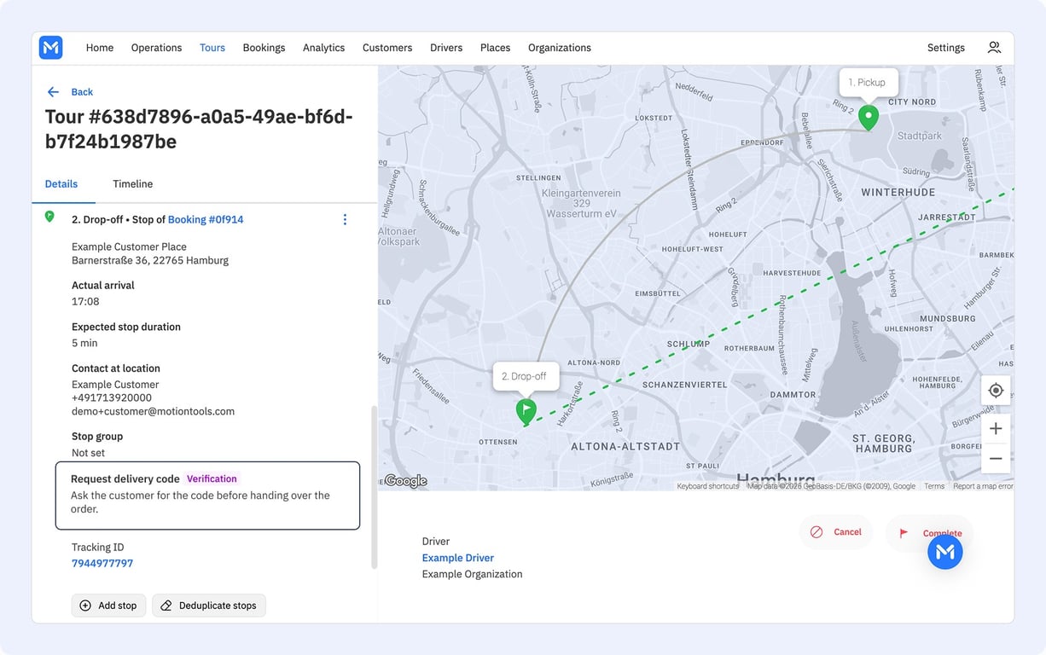Click the green Drop-off flag marker on the map

[x=526, y=412]
